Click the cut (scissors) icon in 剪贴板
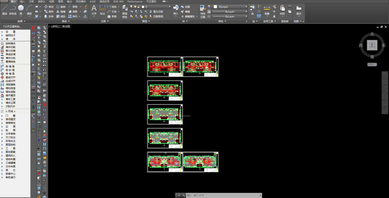 290,7
